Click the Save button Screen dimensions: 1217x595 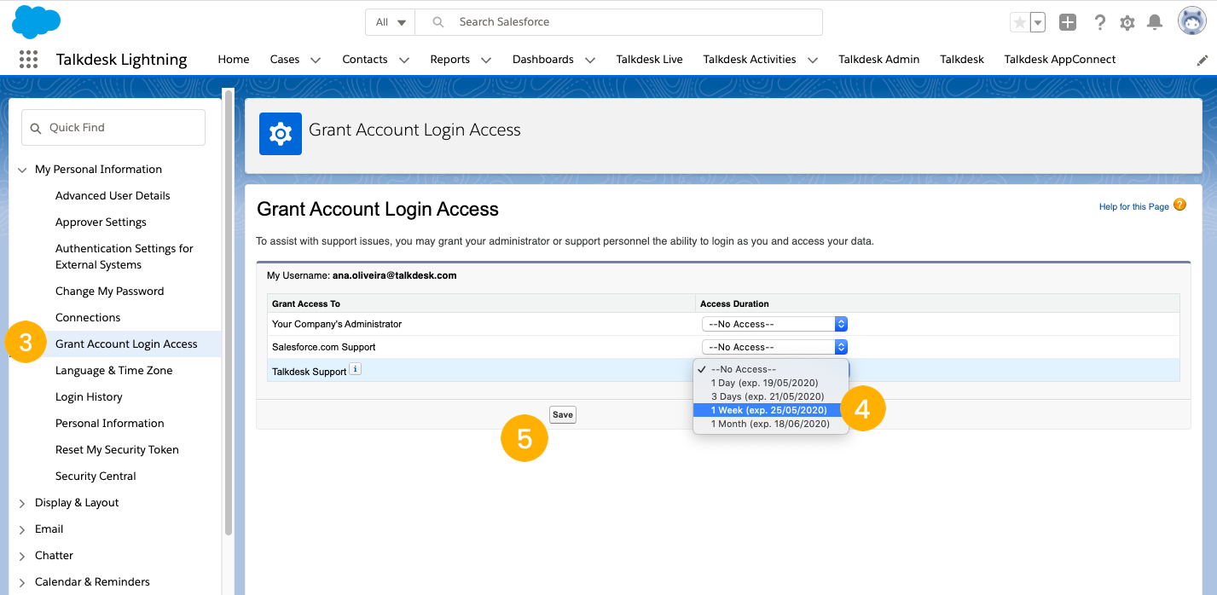[x=562, y=414]
